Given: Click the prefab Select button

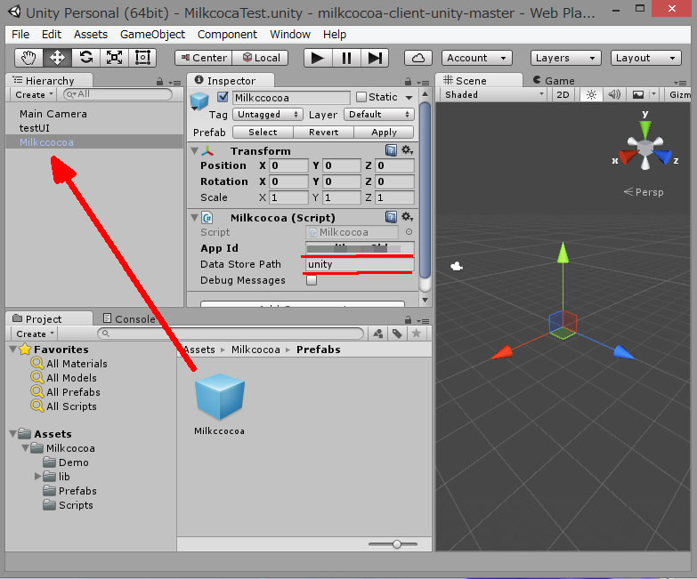Looking at the screenshot, I should [263, 133].
